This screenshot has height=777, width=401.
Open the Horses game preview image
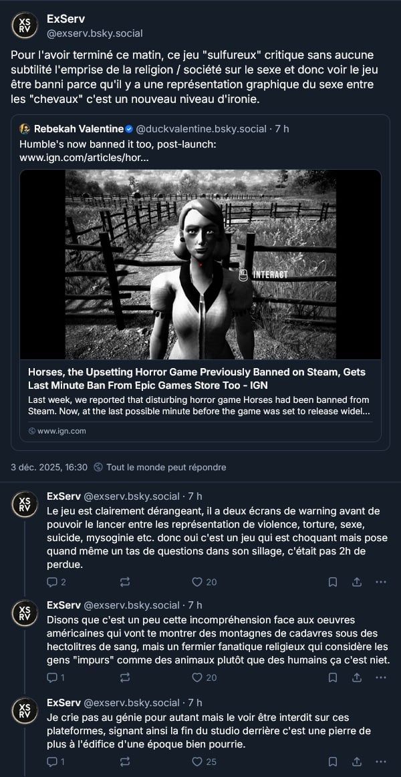(x=200, y=265)
